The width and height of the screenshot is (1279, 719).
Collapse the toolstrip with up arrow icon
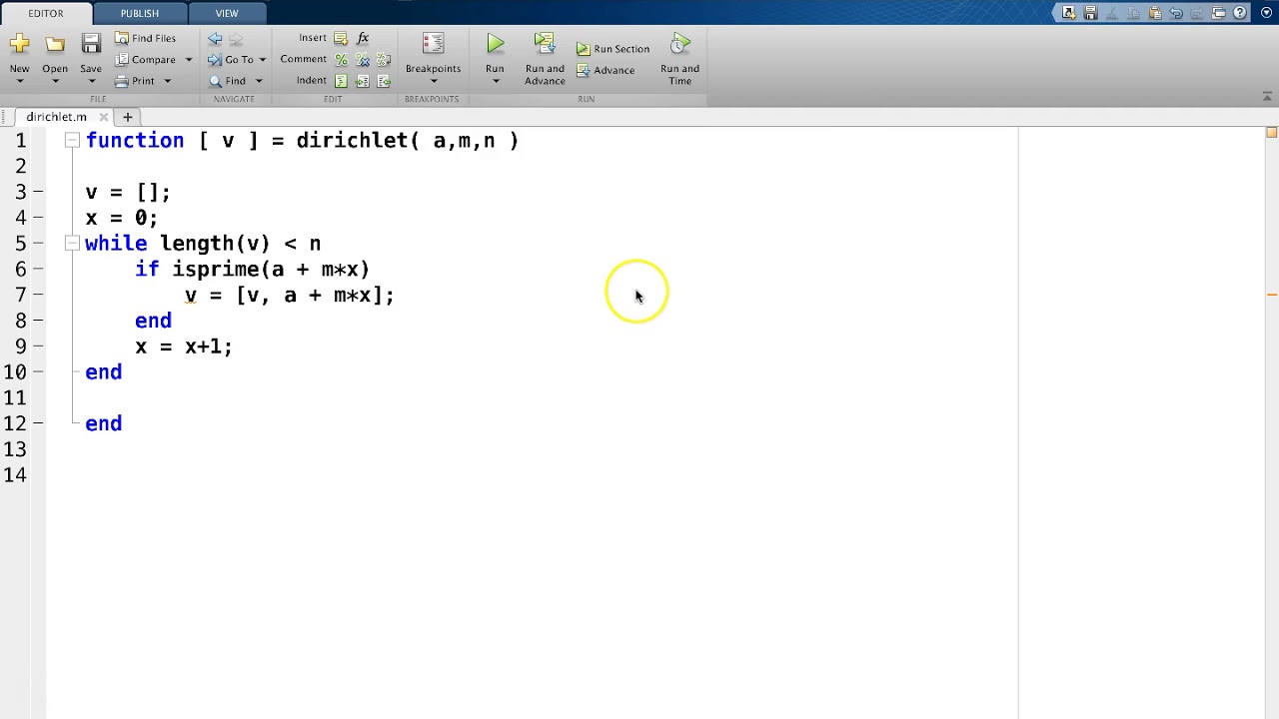click(x=1267, y=97)
